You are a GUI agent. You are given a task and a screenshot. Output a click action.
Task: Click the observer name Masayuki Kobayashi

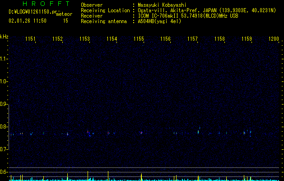(162, 5)
